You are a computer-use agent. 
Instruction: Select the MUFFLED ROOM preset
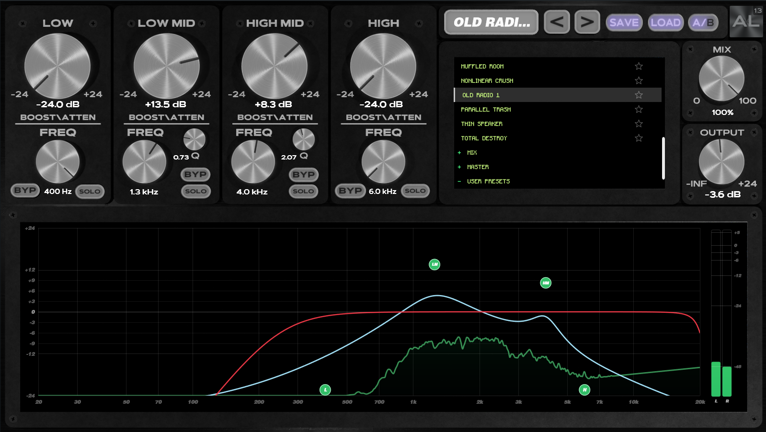[x=558, y=66]
